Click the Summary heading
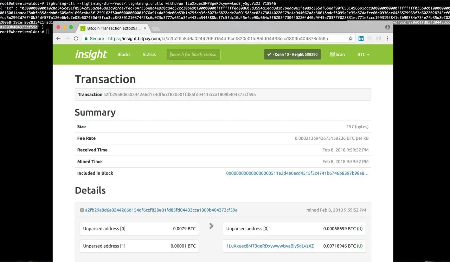Image resolution: width=450 pixels, height=262 pixels. 95,112
